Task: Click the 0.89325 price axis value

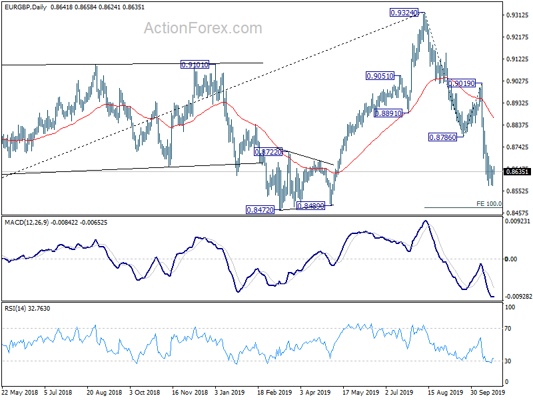Action: click(x=518, y=103)
